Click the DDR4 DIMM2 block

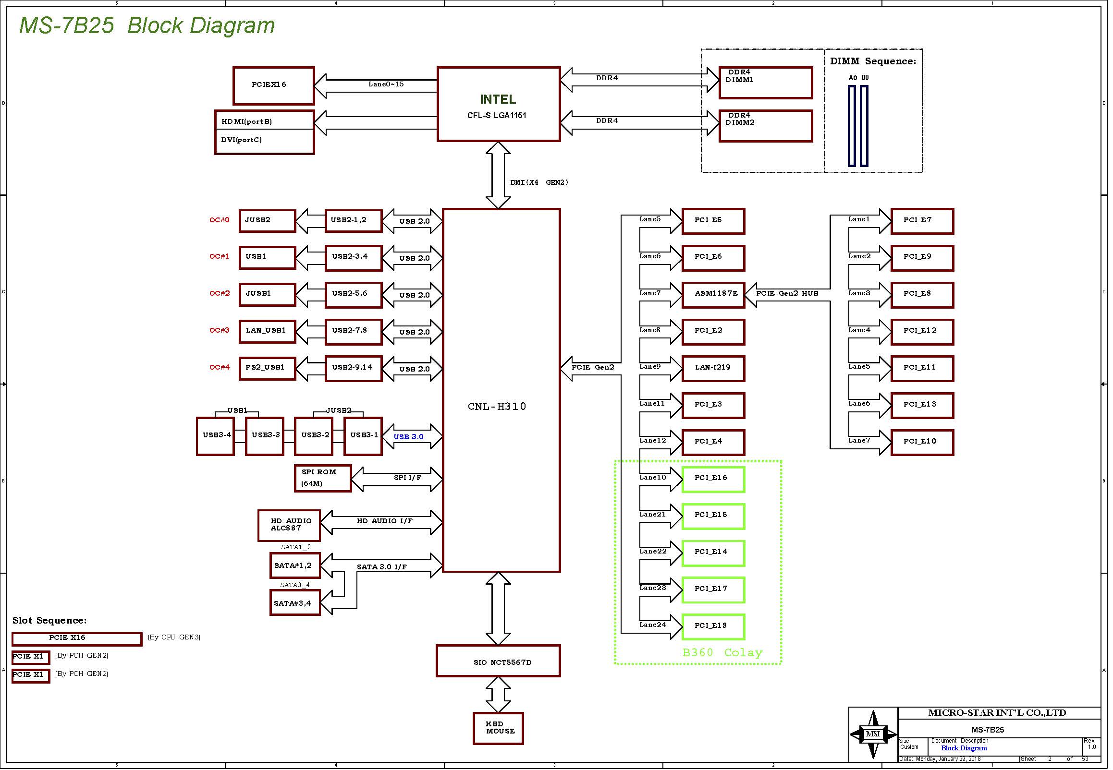[x=766, y=126]
